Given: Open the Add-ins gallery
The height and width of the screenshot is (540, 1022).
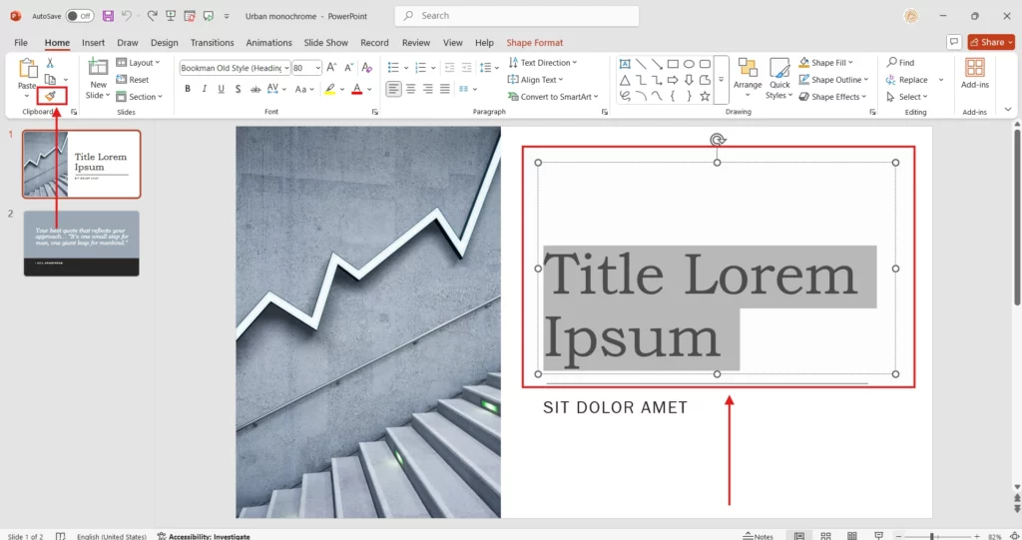Looking at the screenshot, I should 975,73.
